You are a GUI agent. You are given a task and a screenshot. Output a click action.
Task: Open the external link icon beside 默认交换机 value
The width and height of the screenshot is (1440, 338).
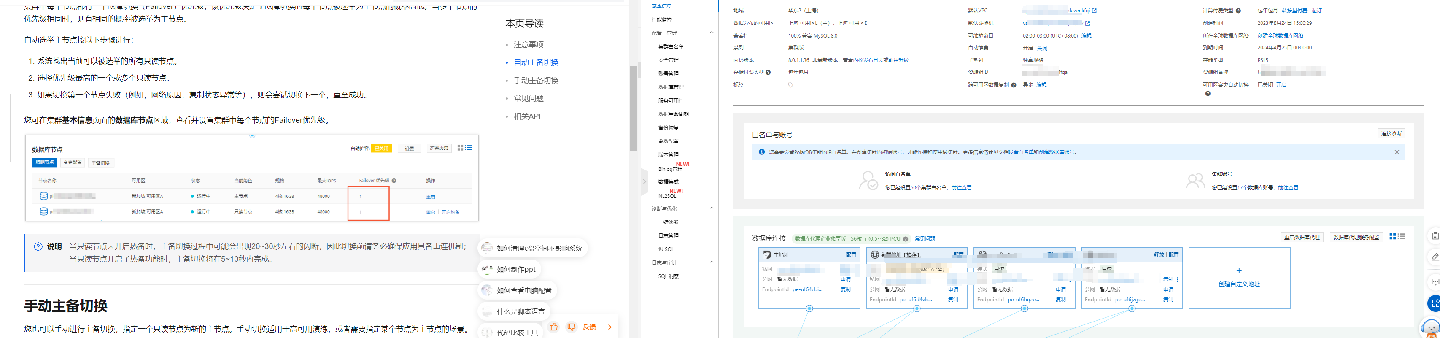click(x=1087, y=24)
